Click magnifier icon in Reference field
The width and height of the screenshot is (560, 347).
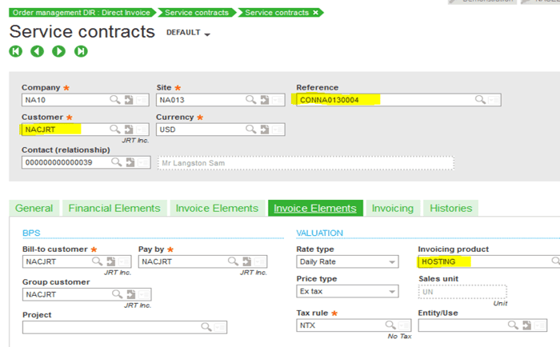[480, 100]
